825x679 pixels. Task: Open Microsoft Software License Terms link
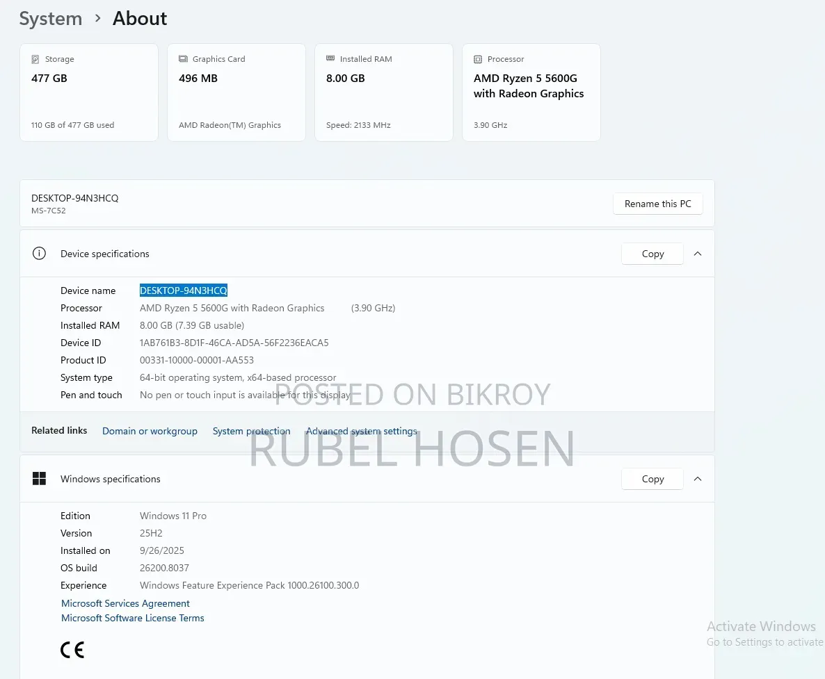click(x=133, y=618)
